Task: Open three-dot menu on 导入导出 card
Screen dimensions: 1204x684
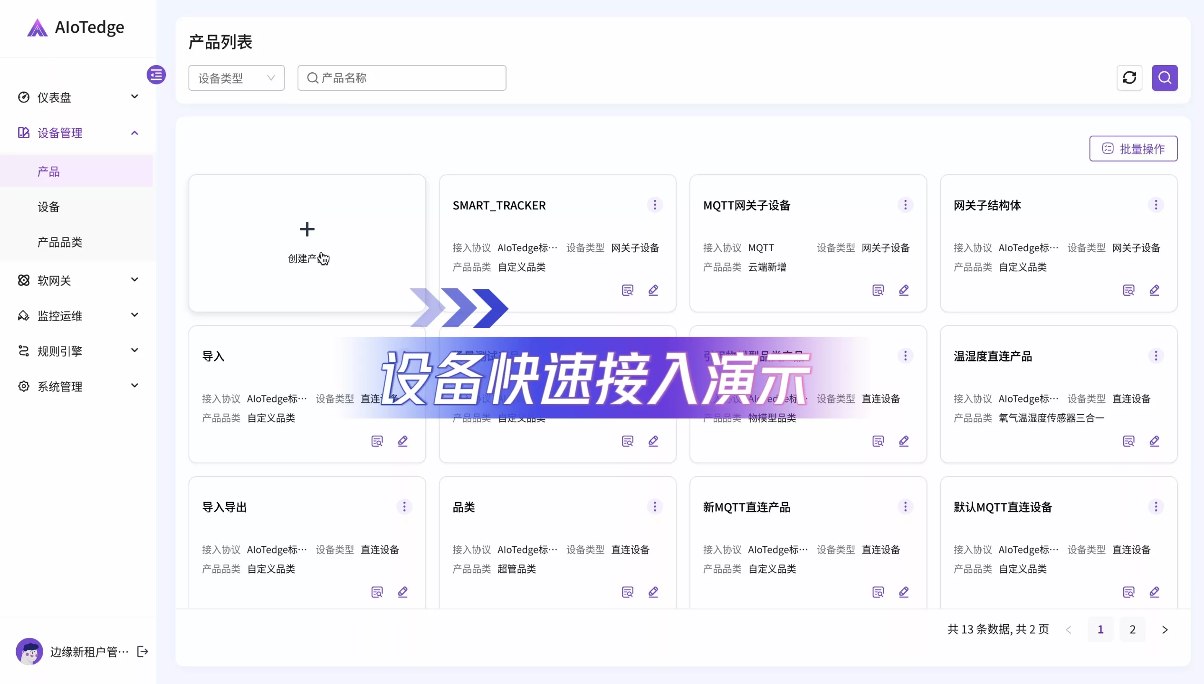Action: tap(404, 506)
